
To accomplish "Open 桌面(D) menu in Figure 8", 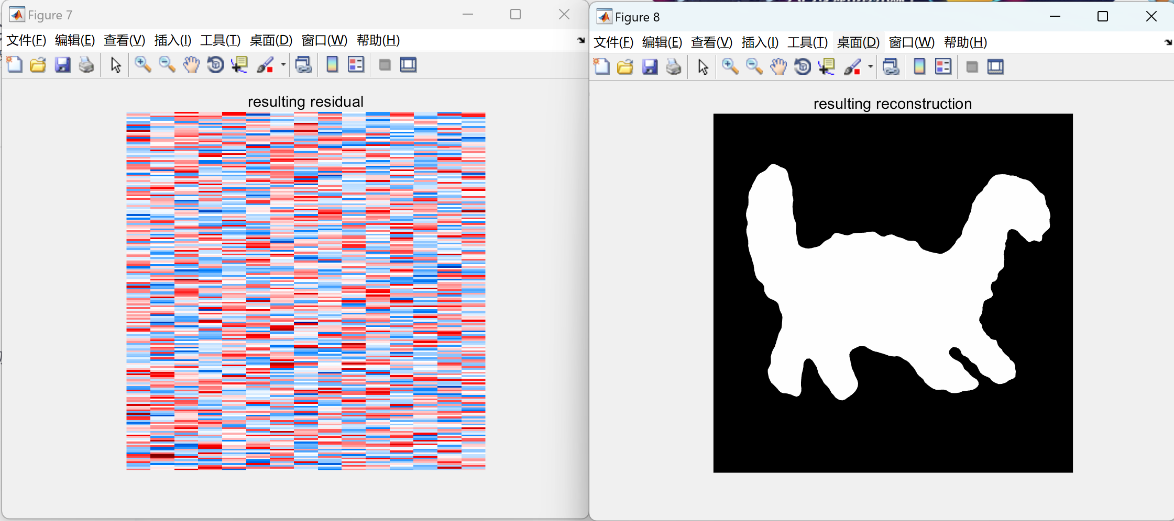I will 858,42.
